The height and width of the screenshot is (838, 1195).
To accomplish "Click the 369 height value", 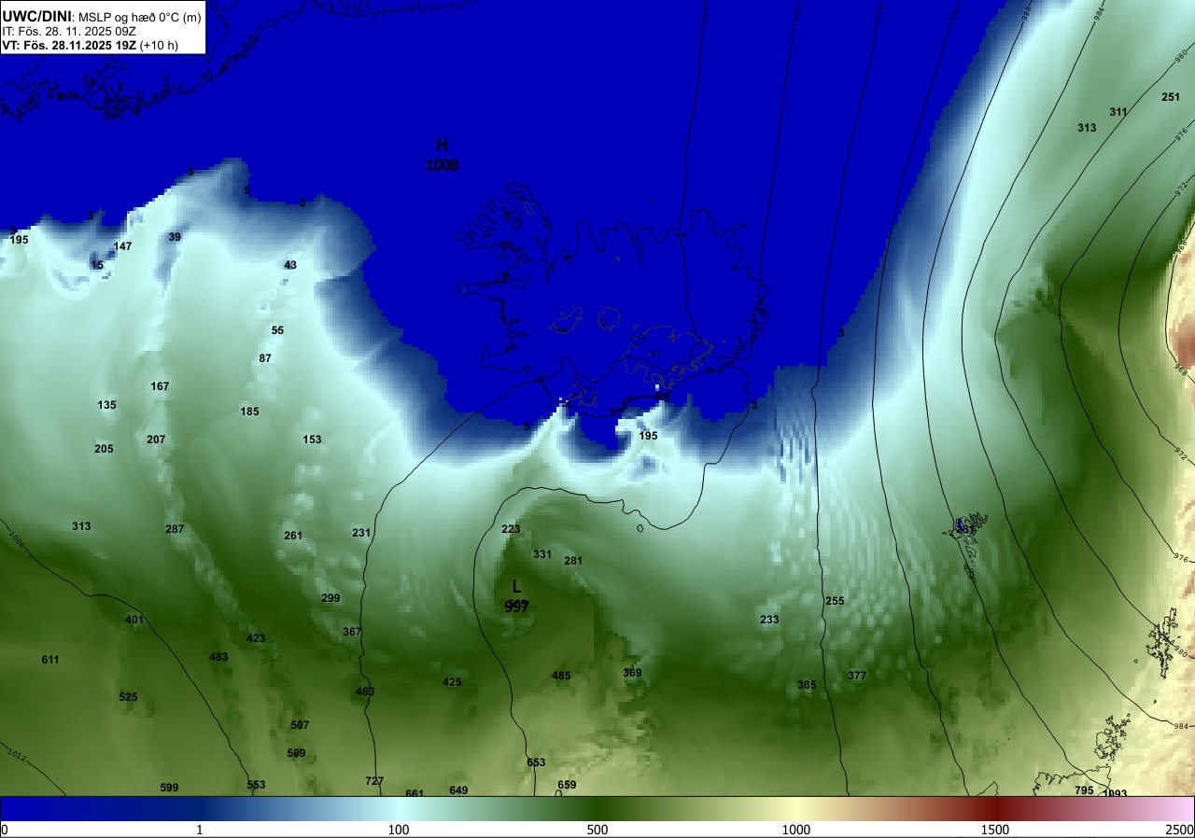I will [632, 673].
